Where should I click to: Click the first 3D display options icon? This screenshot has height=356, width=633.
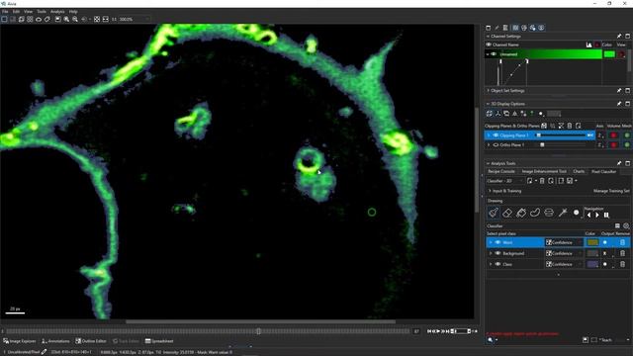pos(490,114)
